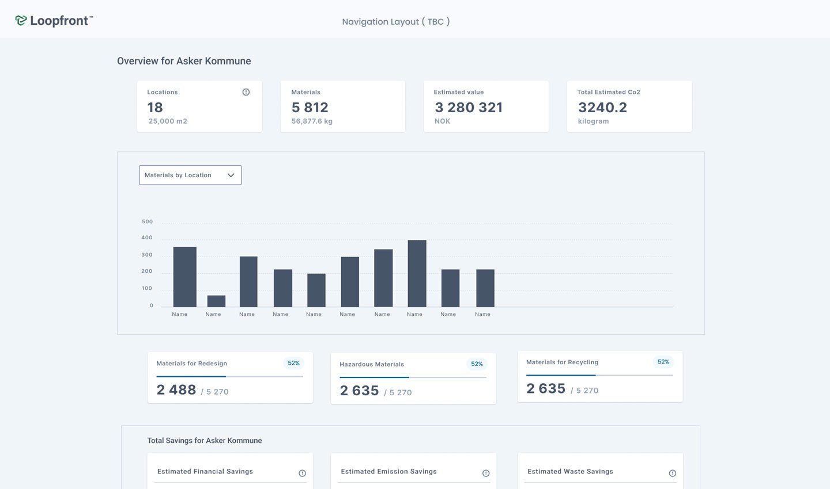Image resolution: width=830 pixels, height=489 pixels.
Task: Click the kilogram unit label
Action: [x=593, y=121]
